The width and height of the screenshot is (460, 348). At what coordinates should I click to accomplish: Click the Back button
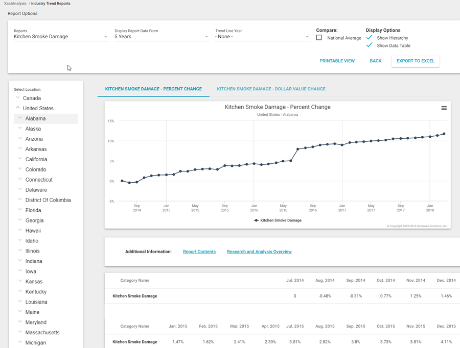(x=376, y=61)
